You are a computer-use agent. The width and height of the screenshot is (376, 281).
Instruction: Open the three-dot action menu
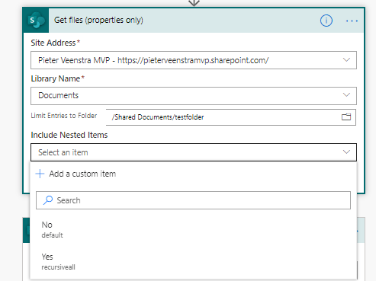coord(352,21)
